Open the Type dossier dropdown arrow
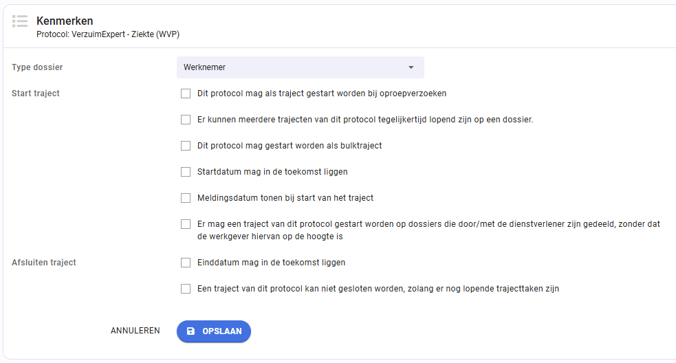The image size is (676, 363). coord(411,67)
